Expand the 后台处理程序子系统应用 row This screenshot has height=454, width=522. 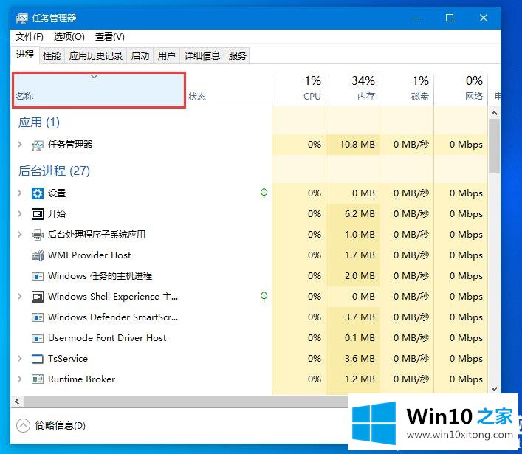20,234
